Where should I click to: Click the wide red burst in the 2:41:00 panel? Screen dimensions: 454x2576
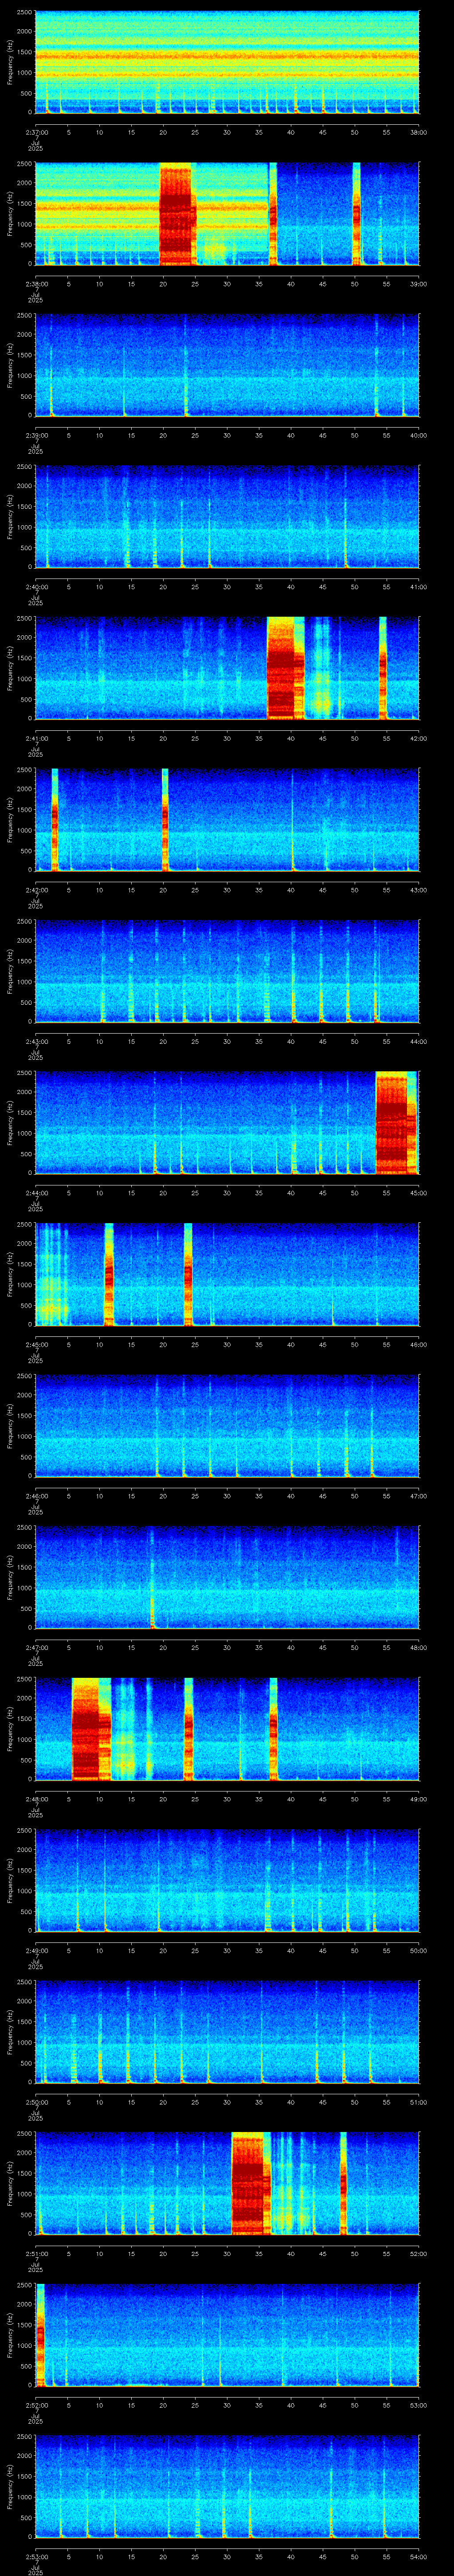point(286,668)
